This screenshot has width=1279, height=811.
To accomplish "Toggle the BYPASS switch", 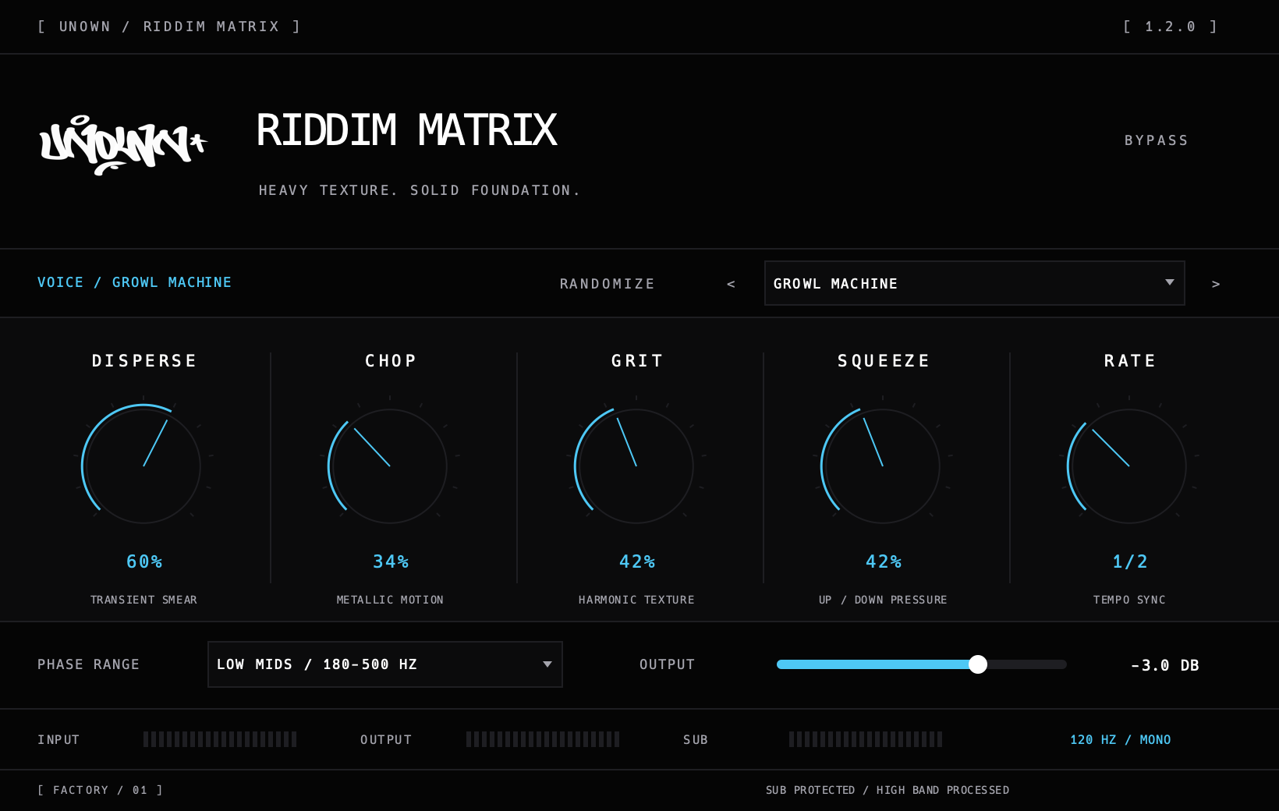I will (1156, 140).
